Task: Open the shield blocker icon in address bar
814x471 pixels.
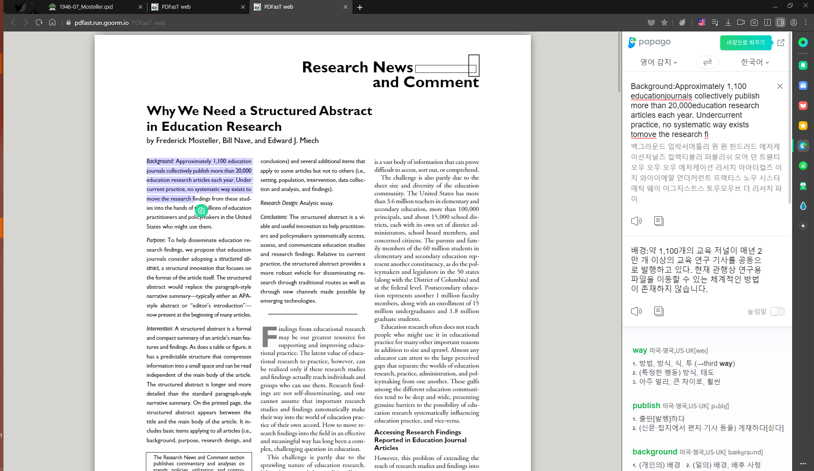Action: (651, 22)
